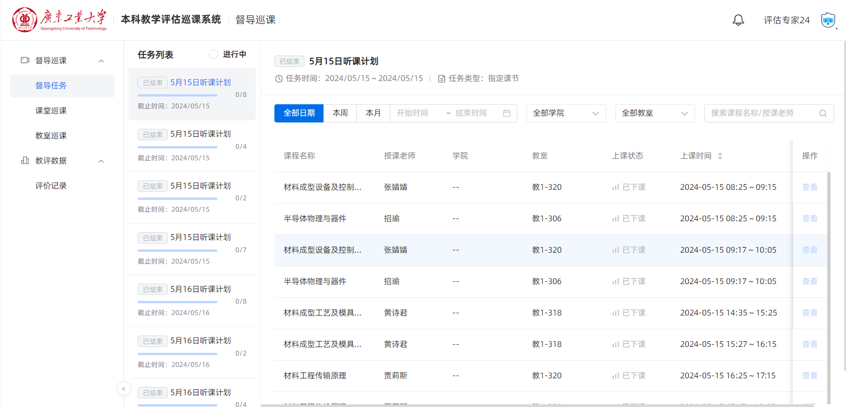Select the 本周 date filter
The width and height of the screenshot is (846, 407).
340,113
